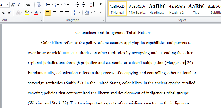Click the Text Effects icon
This screenshot has height=108, width=221.
[x=18, y=13]
